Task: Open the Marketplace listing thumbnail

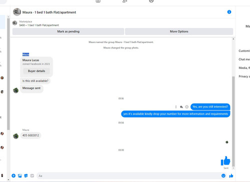Action: 14,23
